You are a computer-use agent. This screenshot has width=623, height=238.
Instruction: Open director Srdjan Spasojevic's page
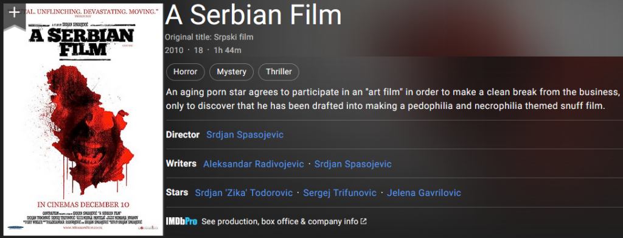pyautogui.click(x=245, y=135)
